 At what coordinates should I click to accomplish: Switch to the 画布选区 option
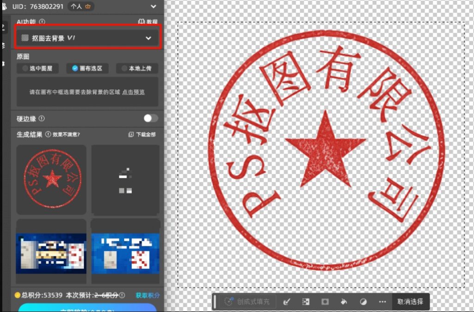87,69
